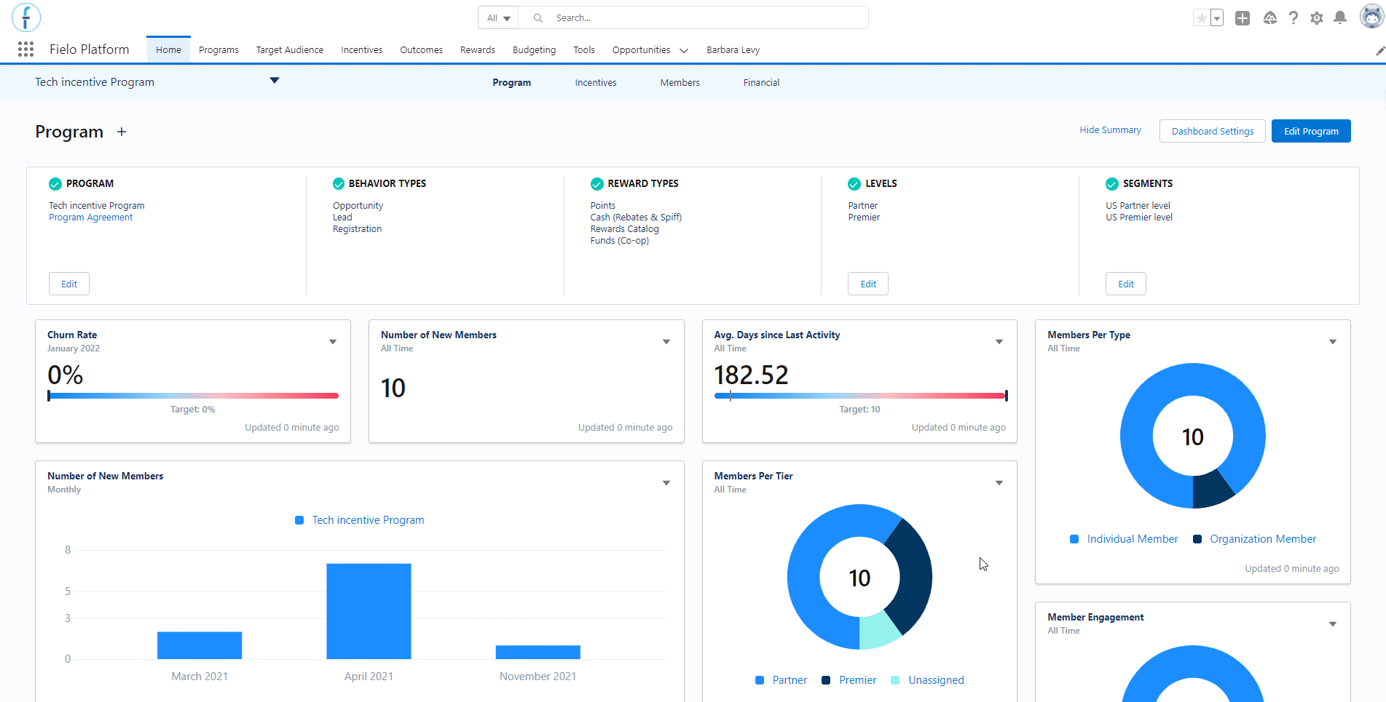
Task: Open the Tech incentive Program selector arrow
Action: [275, 81]
